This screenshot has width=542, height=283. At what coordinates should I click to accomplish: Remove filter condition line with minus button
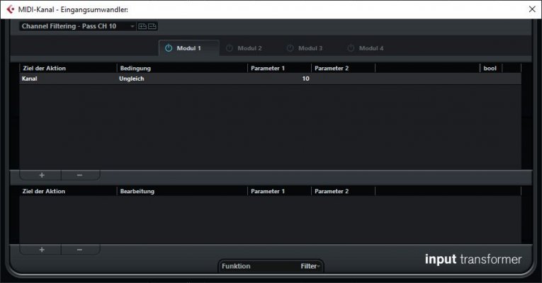coord(80,175)
